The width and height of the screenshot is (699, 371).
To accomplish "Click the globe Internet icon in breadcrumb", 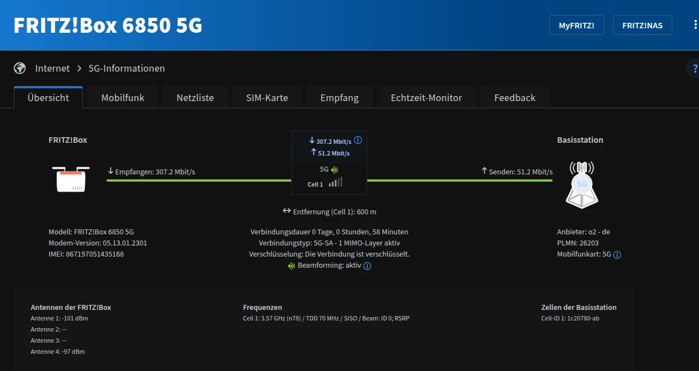I will coord(20,68).
